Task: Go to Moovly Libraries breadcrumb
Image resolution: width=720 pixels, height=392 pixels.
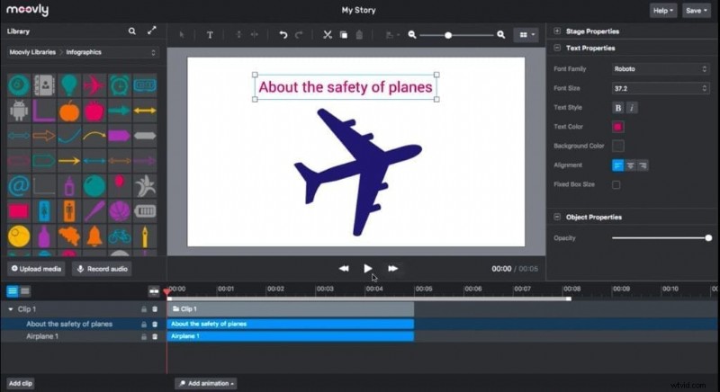Action: point(32,52)
